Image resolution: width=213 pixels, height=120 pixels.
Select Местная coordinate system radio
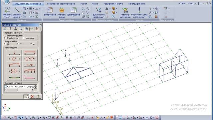[x=24, y=38]
